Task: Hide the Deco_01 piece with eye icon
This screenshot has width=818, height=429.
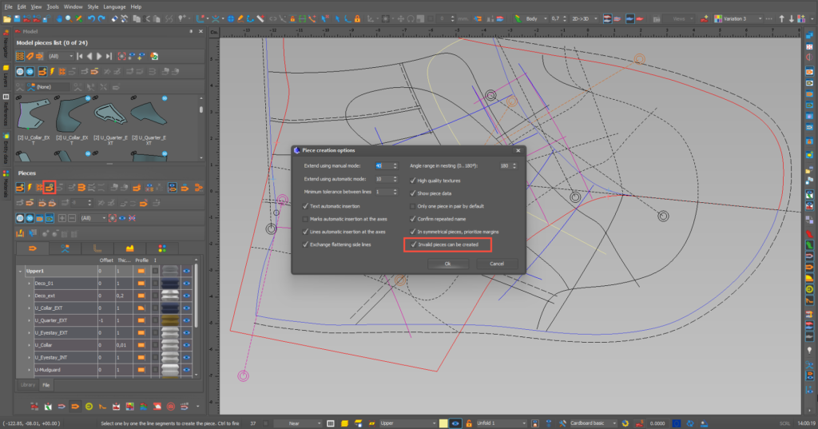Action: [186, 284]
